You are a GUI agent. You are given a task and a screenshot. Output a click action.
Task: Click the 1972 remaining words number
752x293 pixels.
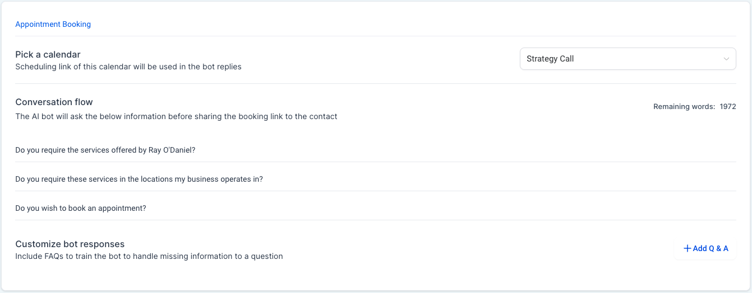(728, 106)
